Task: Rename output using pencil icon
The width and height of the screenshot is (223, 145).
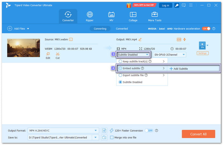Action: point(140,39)
